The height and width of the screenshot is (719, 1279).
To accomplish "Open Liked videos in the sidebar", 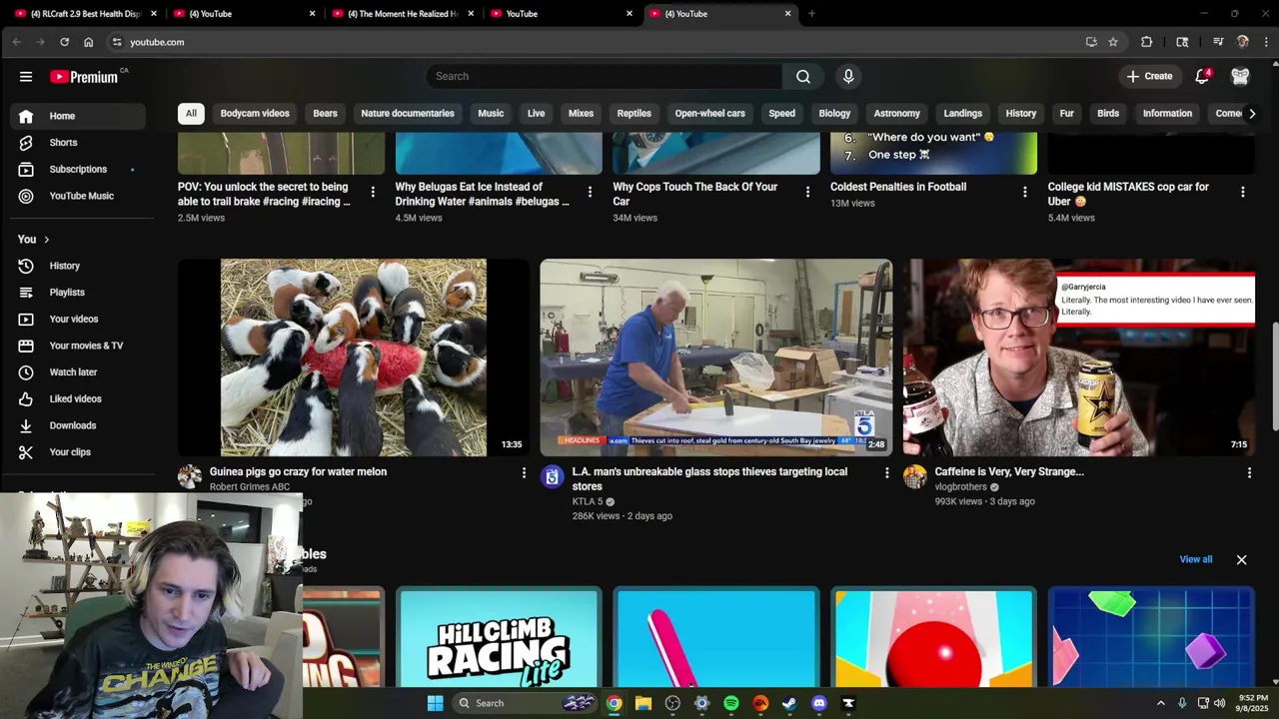I will click(77, 398).
